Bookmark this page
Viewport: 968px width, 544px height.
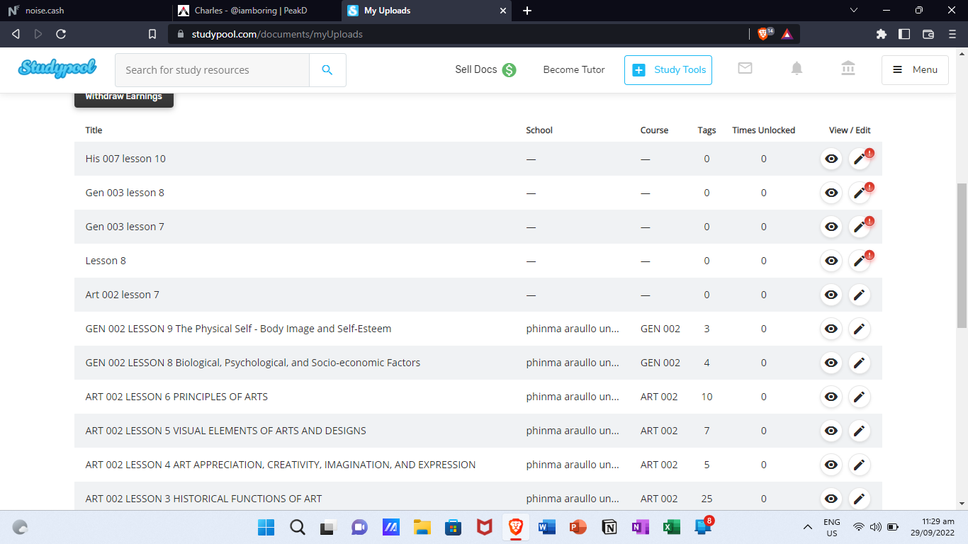click(x=152, y=33)
